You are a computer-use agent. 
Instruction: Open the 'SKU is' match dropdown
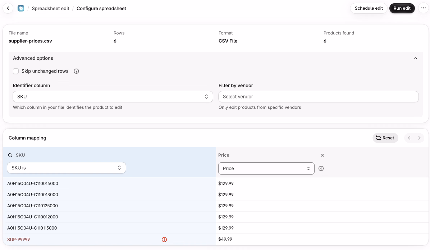(67, 168)
